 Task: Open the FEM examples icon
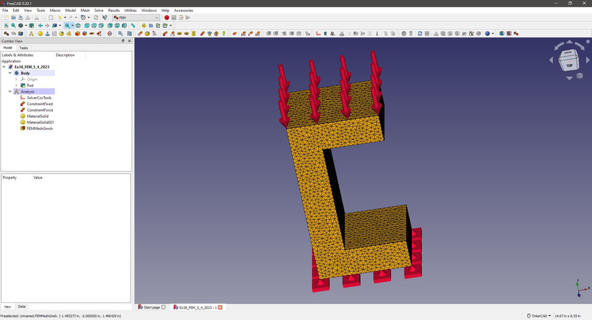[516, 34]
